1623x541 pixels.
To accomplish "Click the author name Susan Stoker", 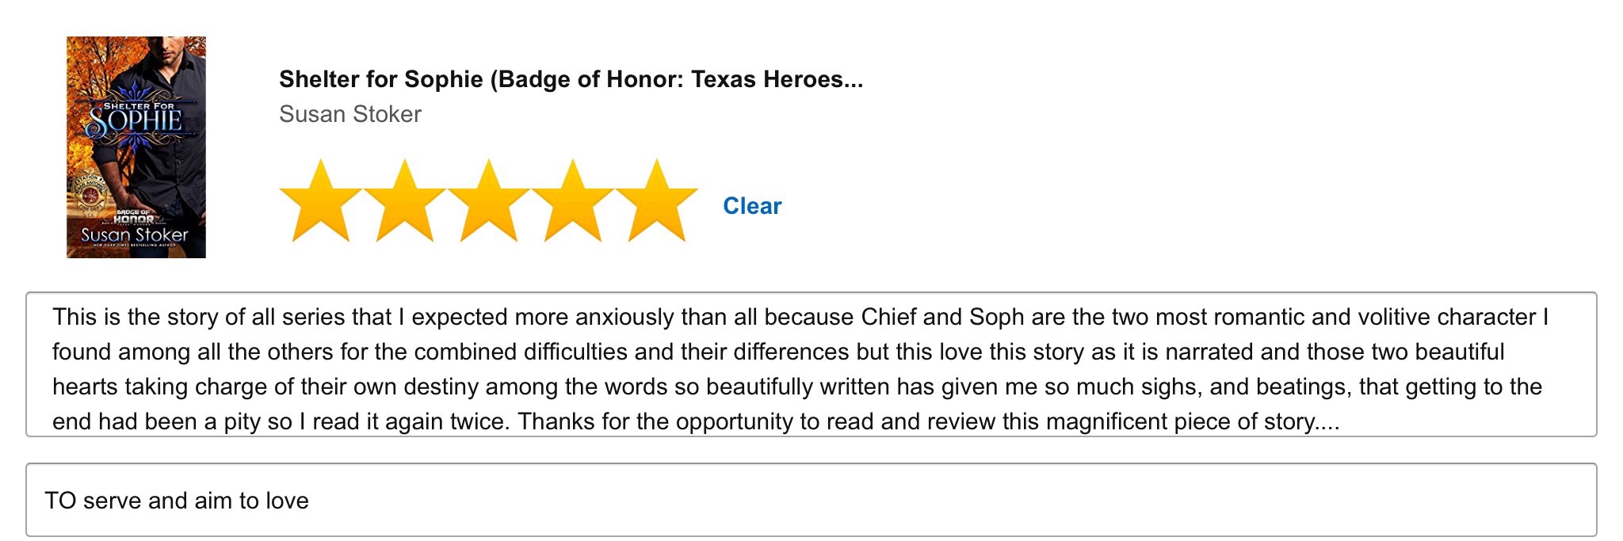I will click(349, 114).
